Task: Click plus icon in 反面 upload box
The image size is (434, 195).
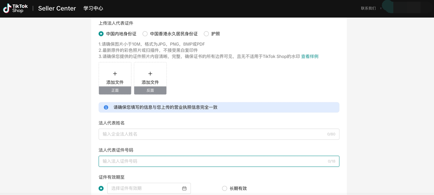Action: 150,74
